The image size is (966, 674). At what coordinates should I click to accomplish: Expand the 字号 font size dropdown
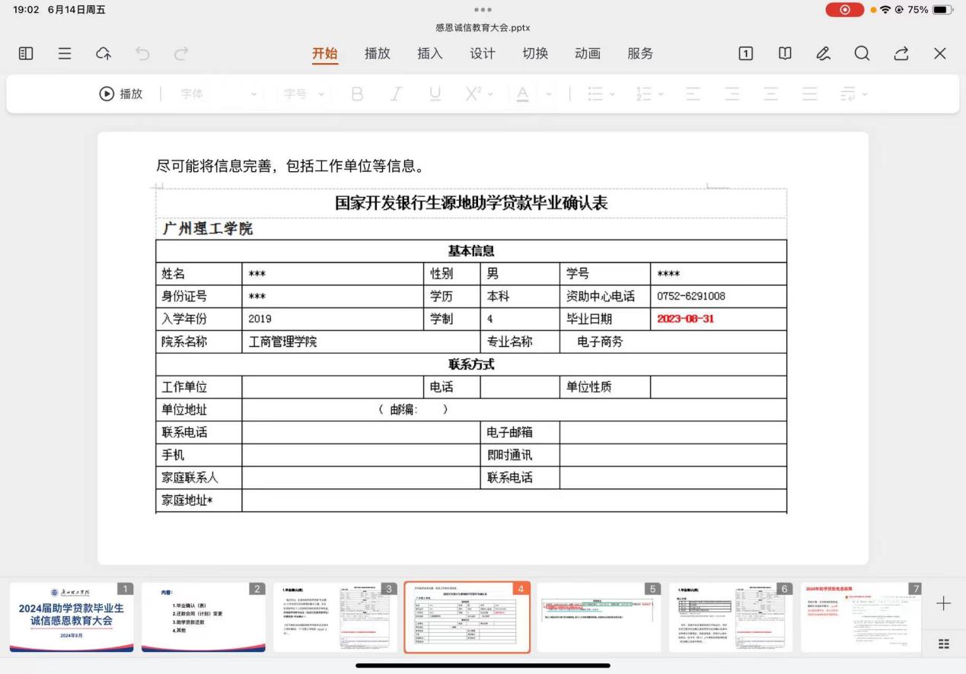coord(303,94)
